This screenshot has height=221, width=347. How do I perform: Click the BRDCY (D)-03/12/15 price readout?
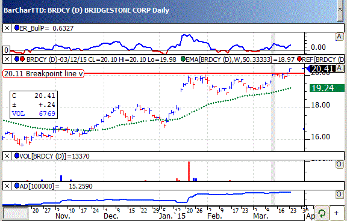[101, 59]
